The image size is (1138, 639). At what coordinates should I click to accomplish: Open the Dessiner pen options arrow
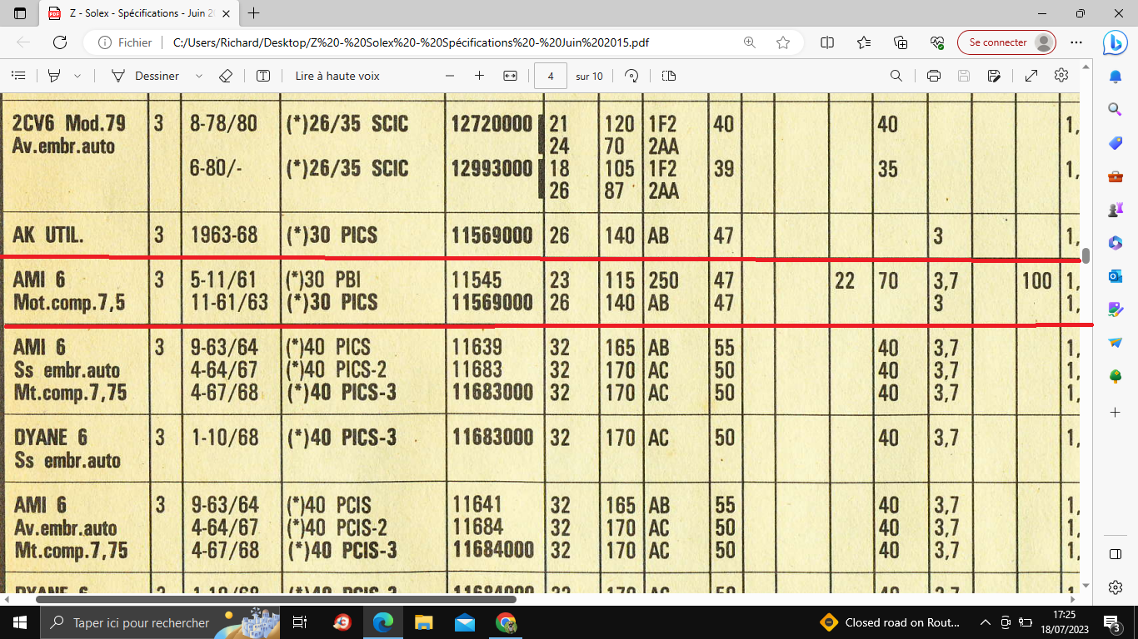(198, 76)
